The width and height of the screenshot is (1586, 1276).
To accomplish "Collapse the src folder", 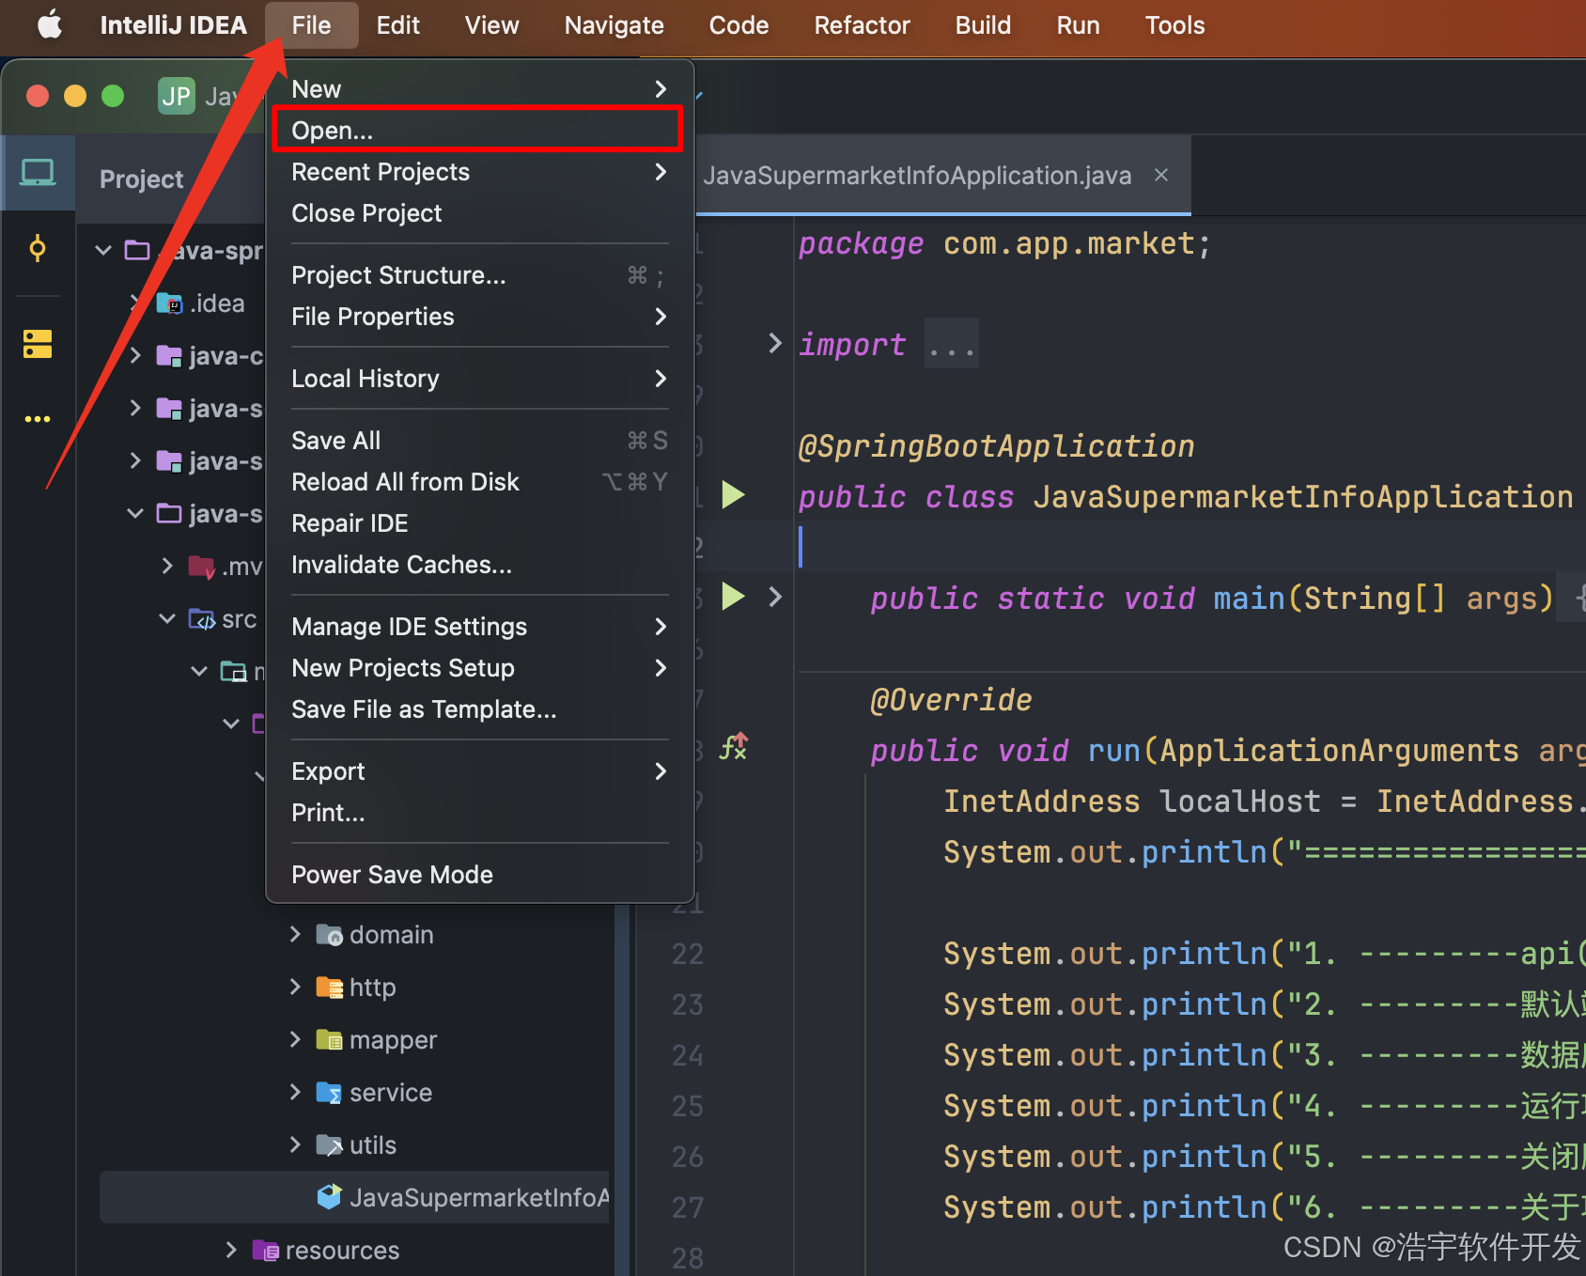I will pos(167,618).
